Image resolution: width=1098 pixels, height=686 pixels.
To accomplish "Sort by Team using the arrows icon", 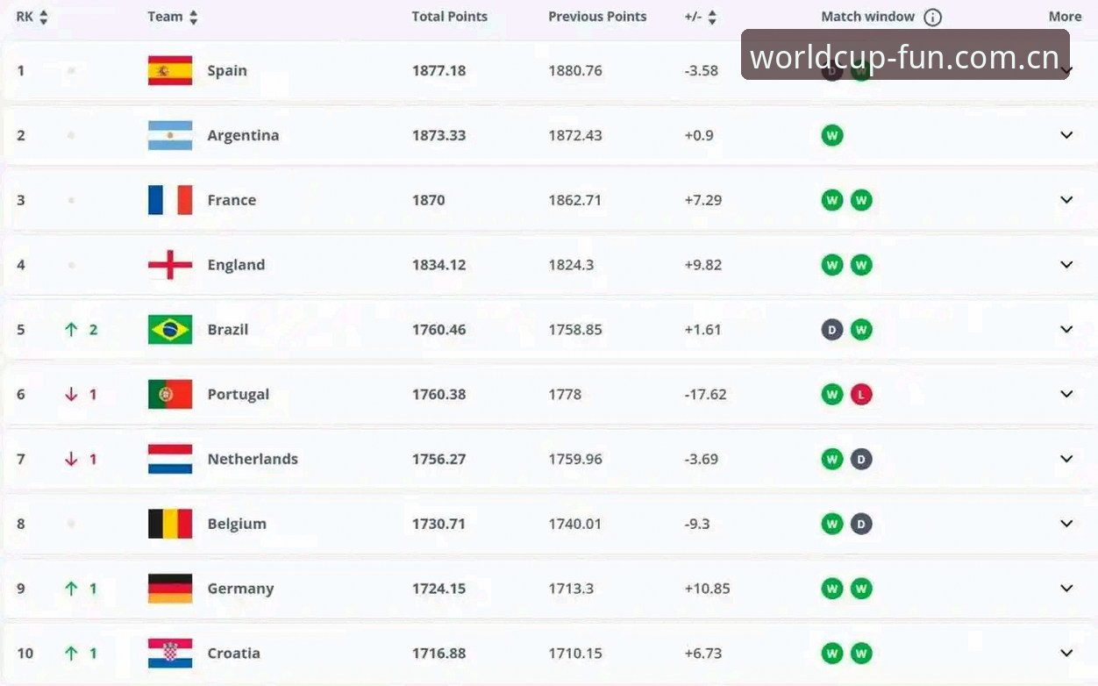I will point(194,17).
